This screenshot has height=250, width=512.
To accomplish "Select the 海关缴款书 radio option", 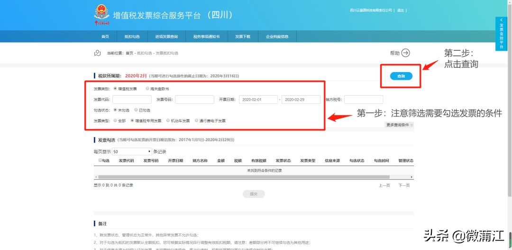I will pos(147,89).
